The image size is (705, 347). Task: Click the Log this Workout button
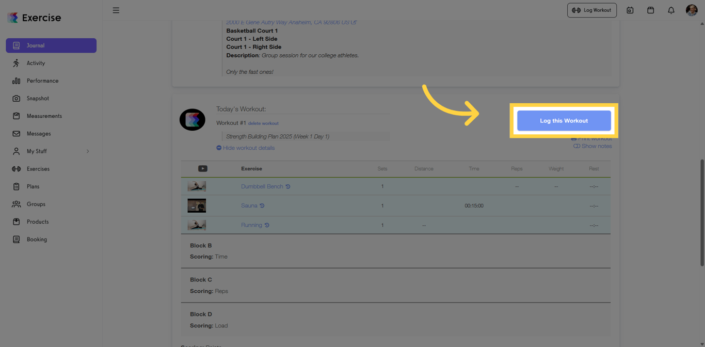564,120
